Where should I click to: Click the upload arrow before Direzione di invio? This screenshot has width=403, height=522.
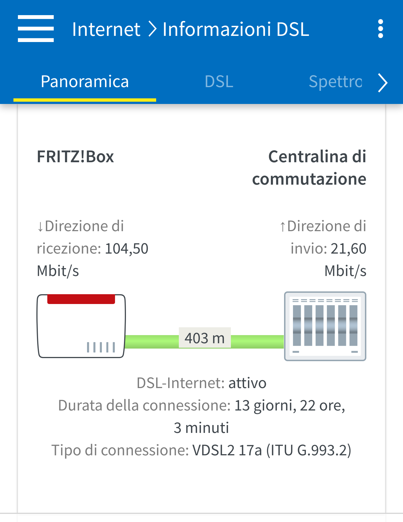tap(283, 226)
